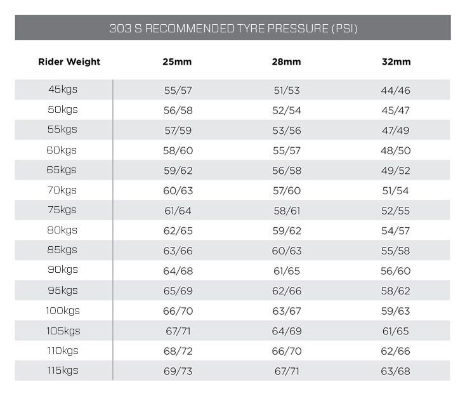The width and height of the screenshot is (465, 401).
Task: Click the 45kgs rider weight row label
Action: pos(63,89)
